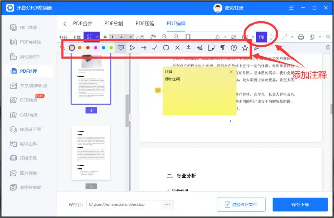Click the key icon in annotation bar
The width and height of the screenshot is (334, 218).
point(256,48)
